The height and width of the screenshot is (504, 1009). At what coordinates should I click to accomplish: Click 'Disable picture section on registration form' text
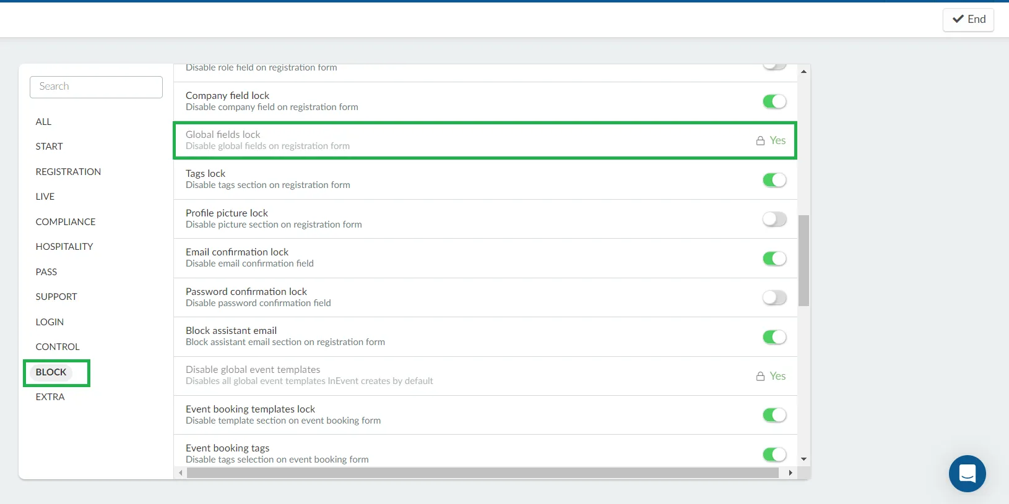tap(274, 224)
